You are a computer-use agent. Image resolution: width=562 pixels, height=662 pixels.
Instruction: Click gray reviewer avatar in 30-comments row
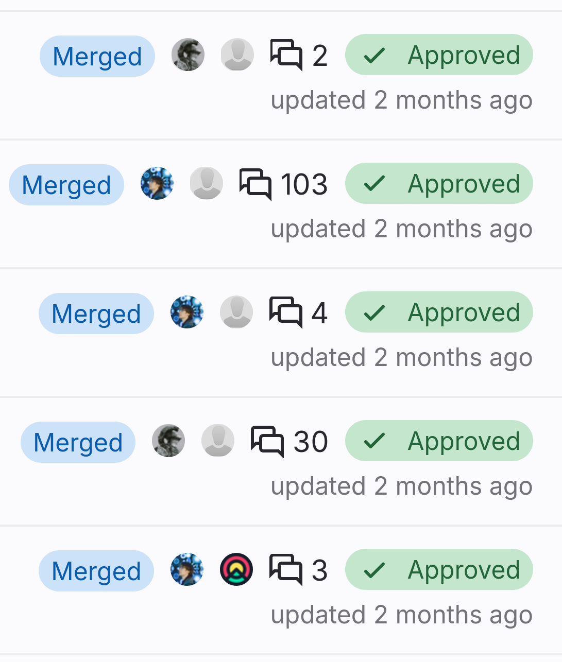pos(217,441)
